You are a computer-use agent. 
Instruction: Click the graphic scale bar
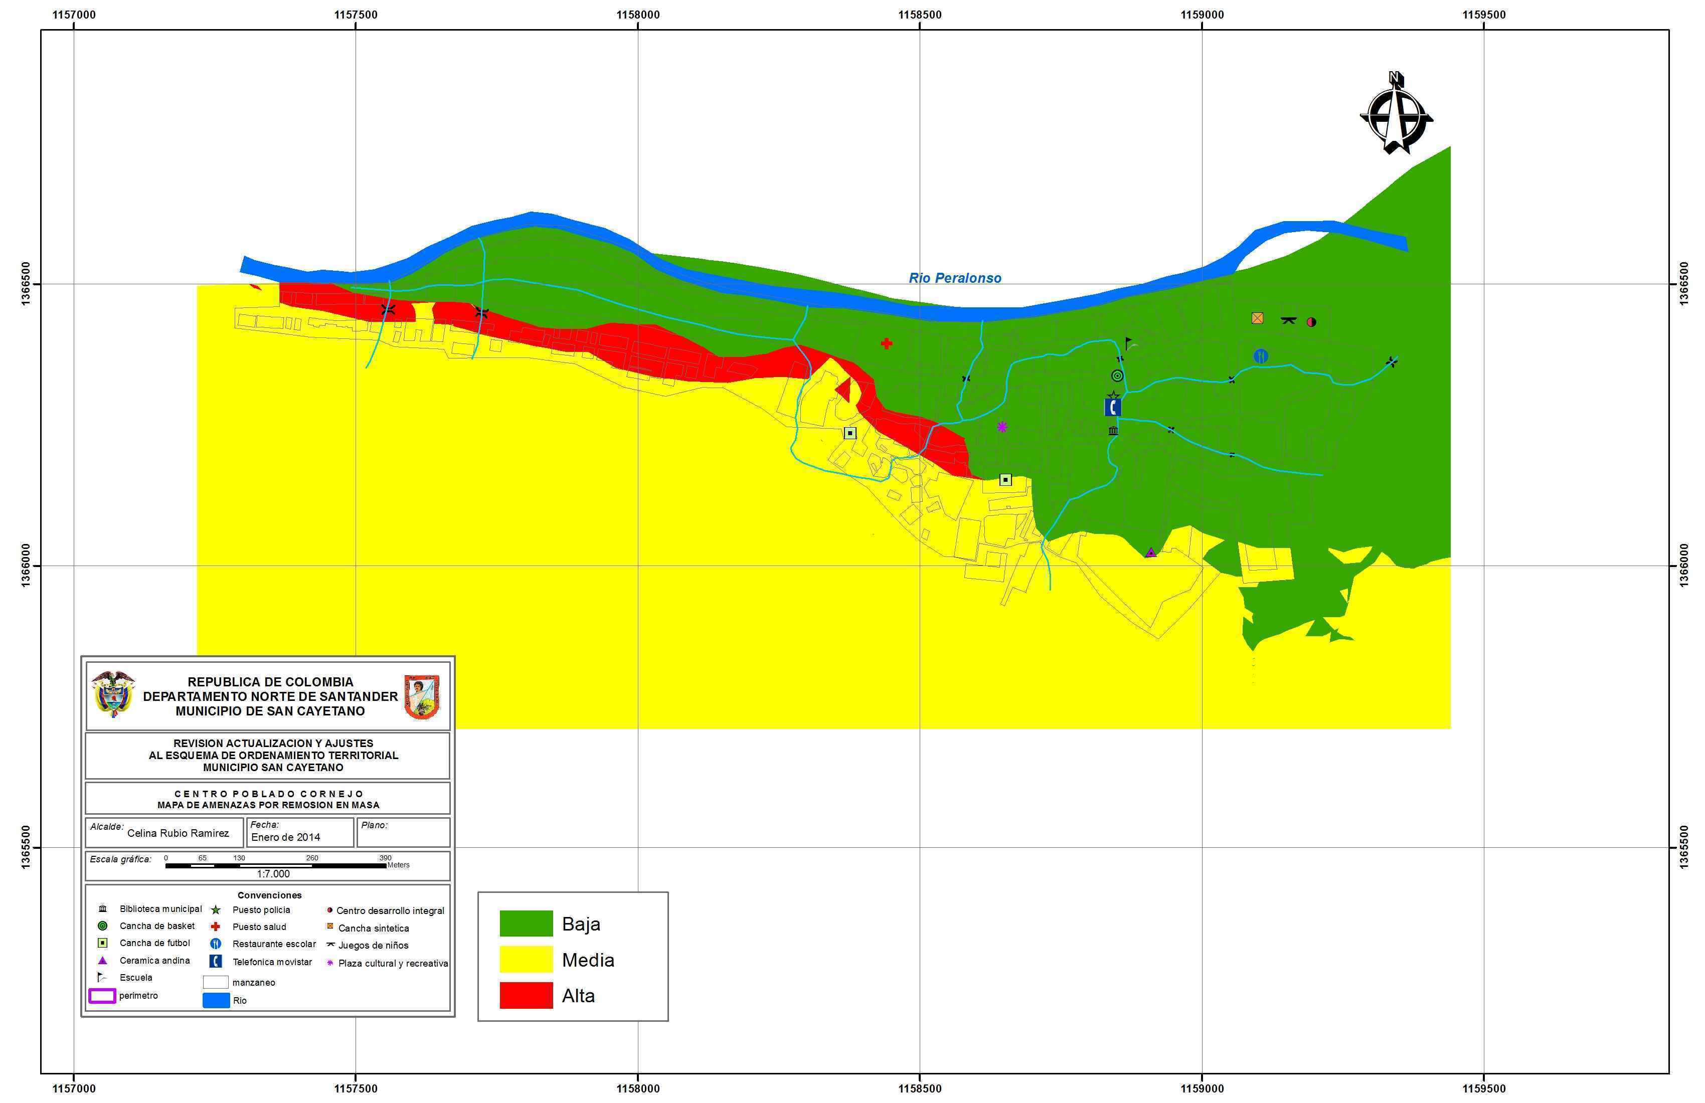pyautogui.click(x=276, y=866)
